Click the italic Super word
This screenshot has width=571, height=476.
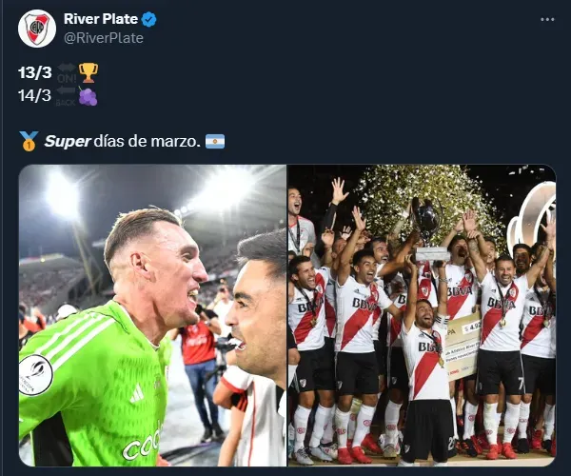[x=68, y=141]
